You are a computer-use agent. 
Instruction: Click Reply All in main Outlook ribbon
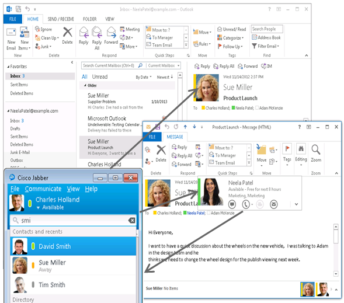pyautogui.click(x=97, y=39)
